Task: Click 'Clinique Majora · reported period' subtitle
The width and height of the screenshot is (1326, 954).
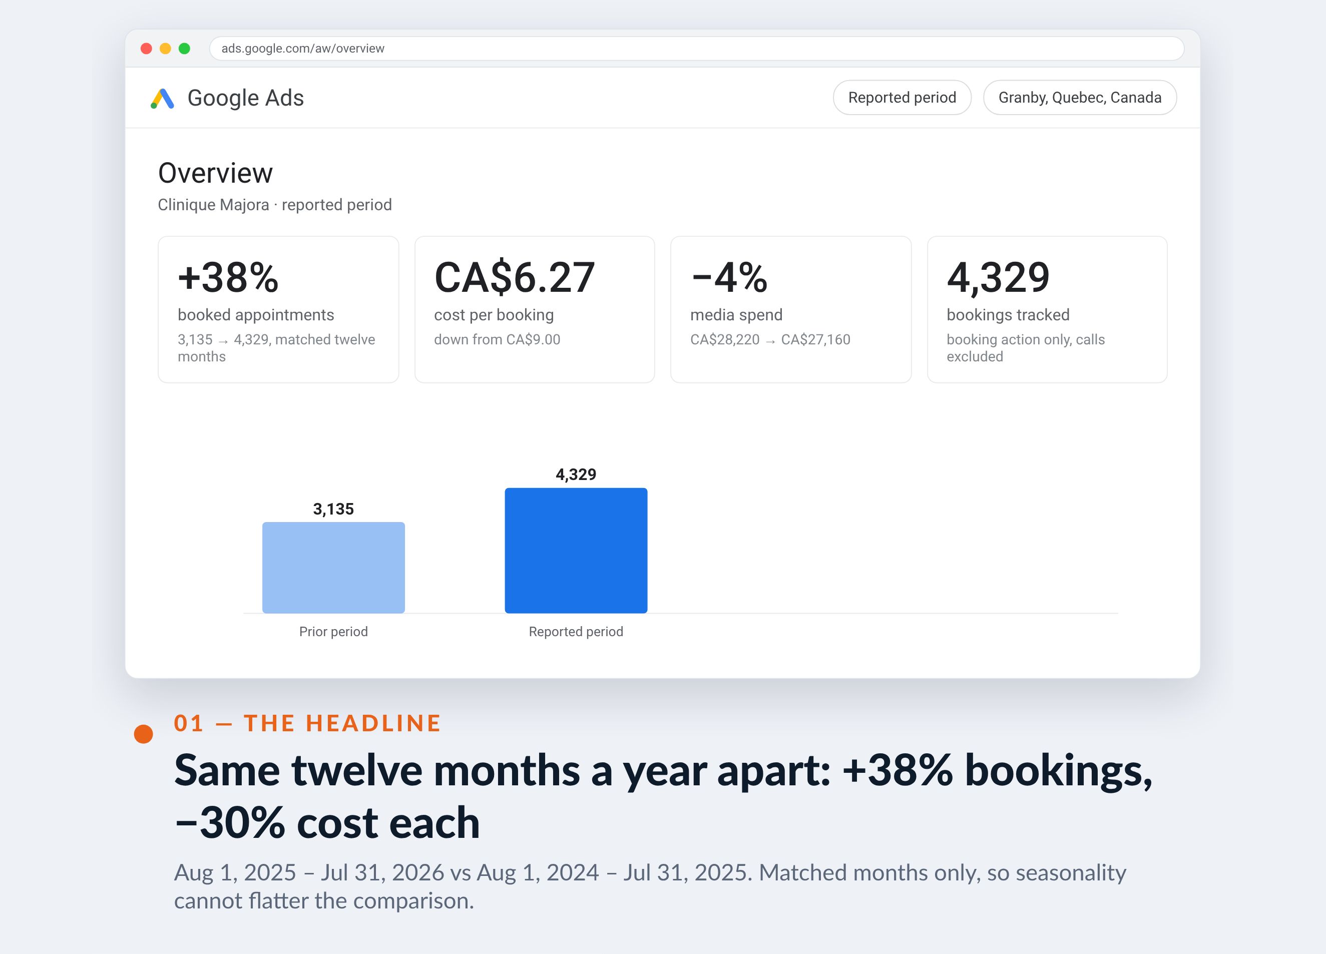Action: 275,205
